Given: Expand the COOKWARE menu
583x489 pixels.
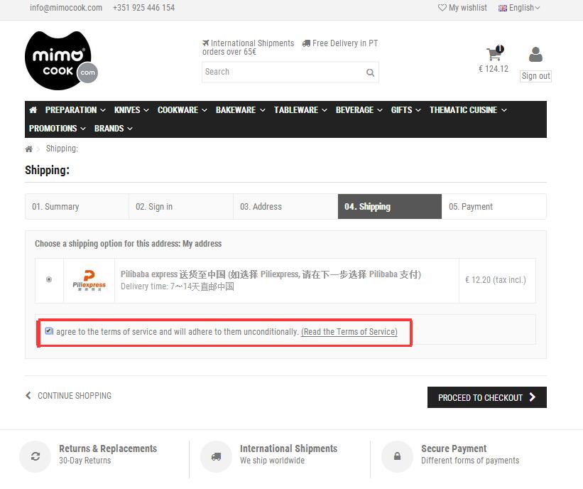Looking at the screenshot, I should (182, 109).
